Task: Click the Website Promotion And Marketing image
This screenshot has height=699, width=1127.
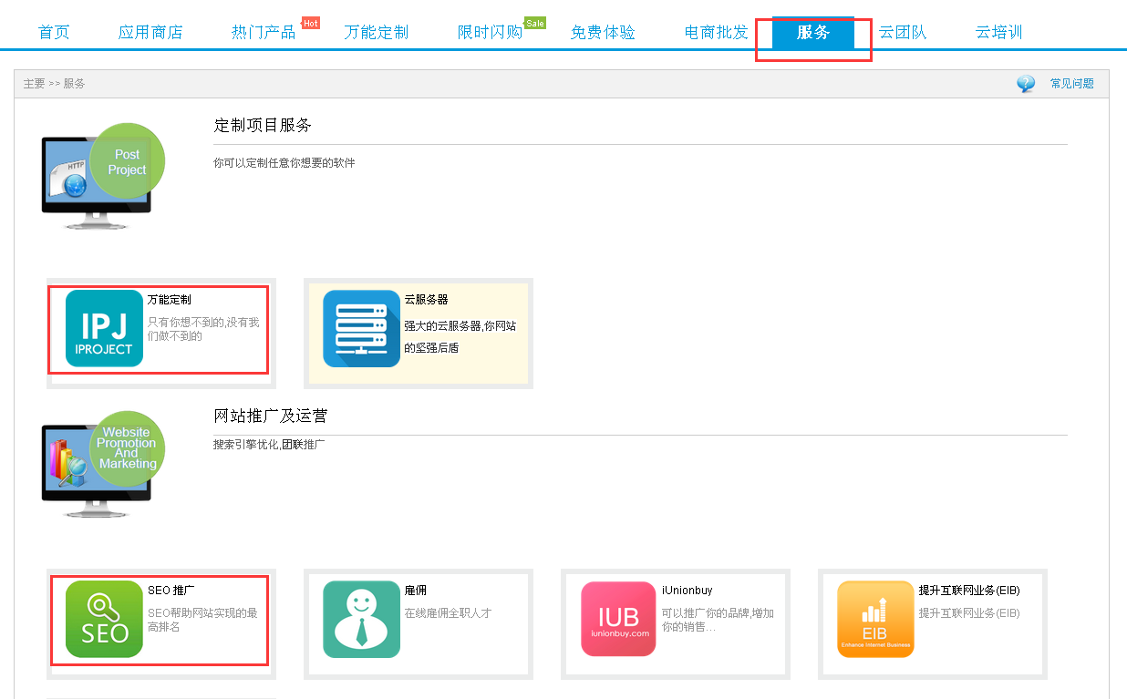Action: 102,467
